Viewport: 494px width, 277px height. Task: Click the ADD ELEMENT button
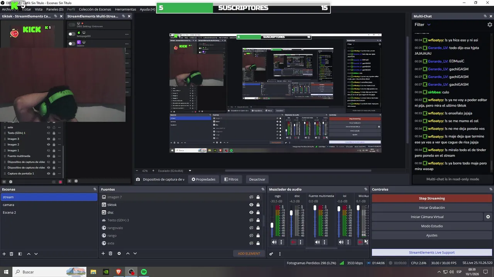tap(249, 254)
